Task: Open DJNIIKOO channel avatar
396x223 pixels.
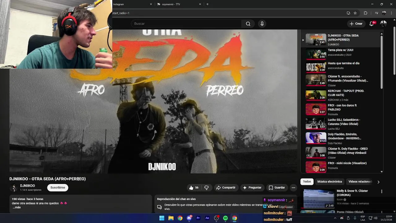Action: coord(14,188)
